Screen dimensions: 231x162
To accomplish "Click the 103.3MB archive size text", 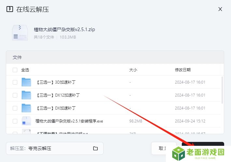I will click(x=68, y=37).
